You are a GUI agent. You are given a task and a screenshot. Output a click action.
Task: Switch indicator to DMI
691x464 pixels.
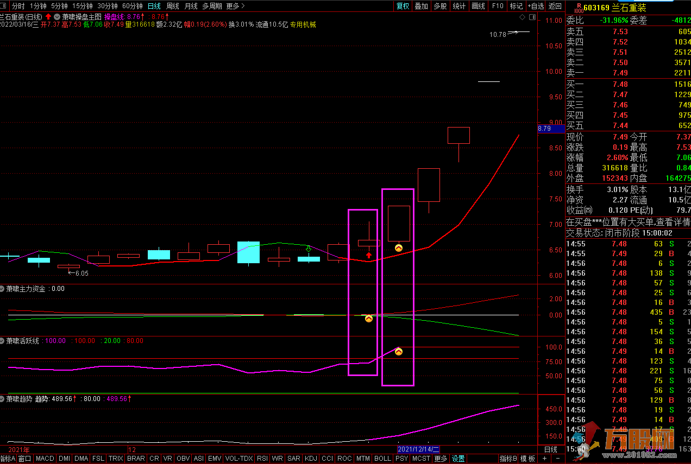[64, 459]
